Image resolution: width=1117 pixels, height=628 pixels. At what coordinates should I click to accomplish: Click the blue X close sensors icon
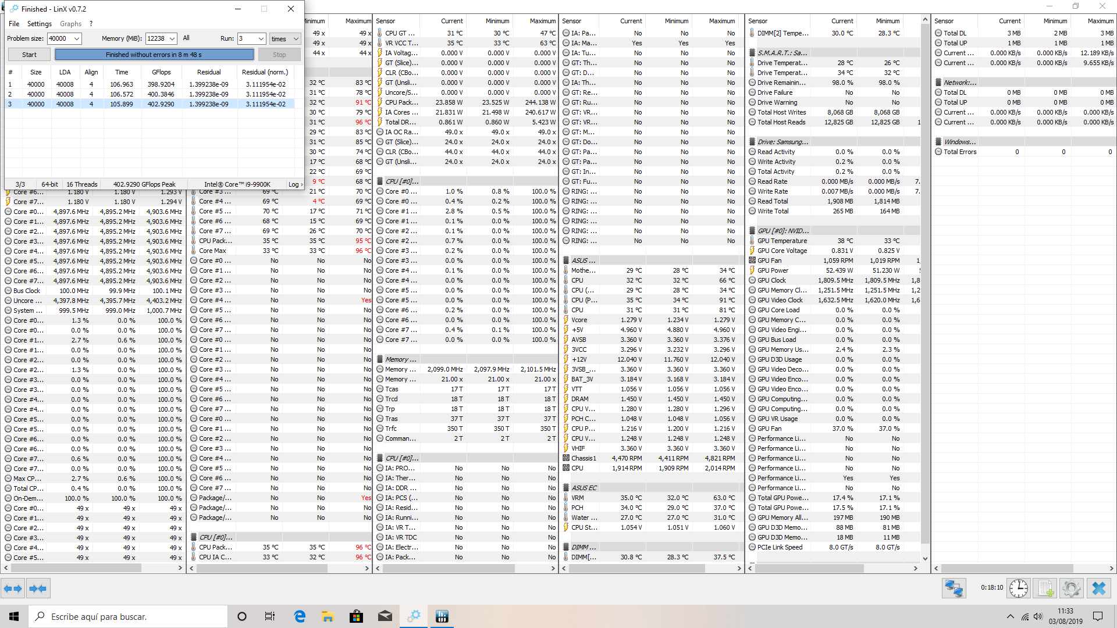pyautogui.click(x=1099, y=588)
